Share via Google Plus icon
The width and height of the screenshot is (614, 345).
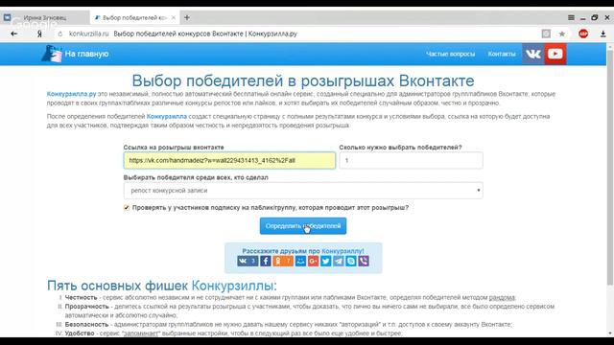(313, 261)
